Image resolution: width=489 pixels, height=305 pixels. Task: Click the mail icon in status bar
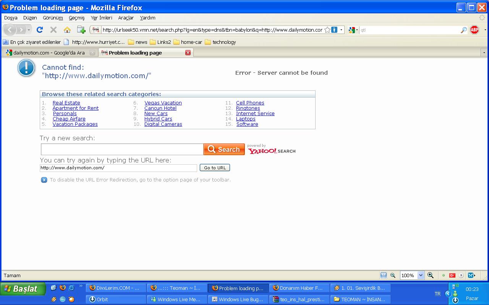click(384, 275)
